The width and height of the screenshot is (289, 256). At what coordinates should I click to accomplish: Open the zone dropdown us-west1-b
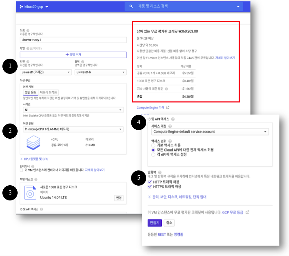tap(100, 72)
